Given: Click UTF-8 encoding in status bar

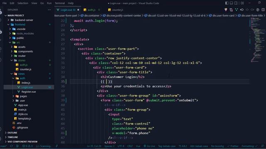Looking at the screenshot, I should (x=121, y=146).
